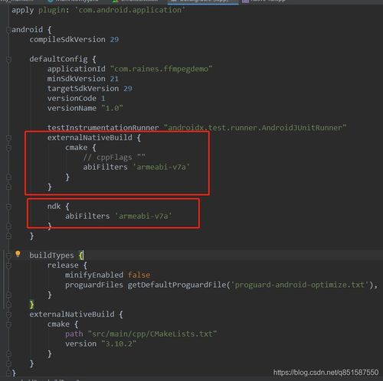Collapse the ndk block fold marker

coord(8,207)
